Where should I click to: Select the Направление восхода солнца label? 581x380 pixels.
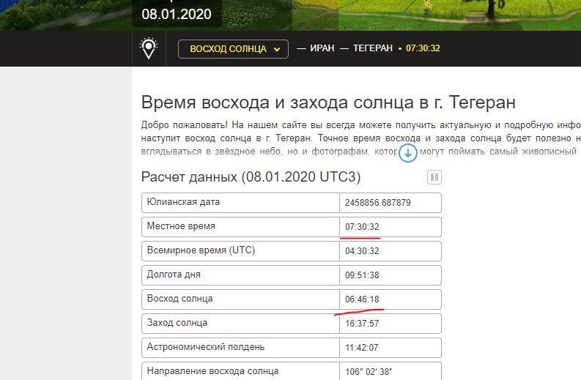[212, 371]
